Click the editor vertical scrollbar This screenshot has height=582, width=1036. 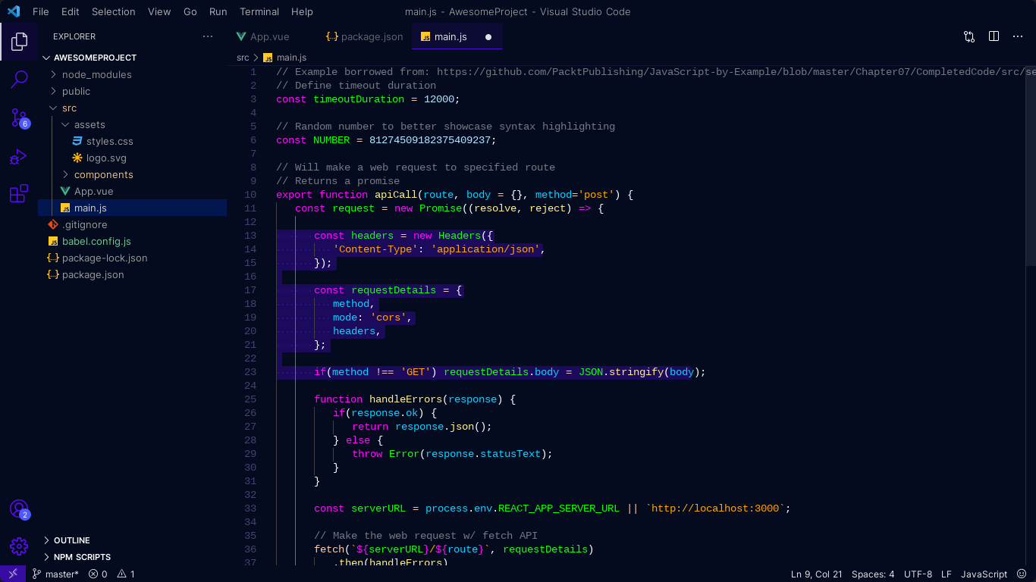1031,165
